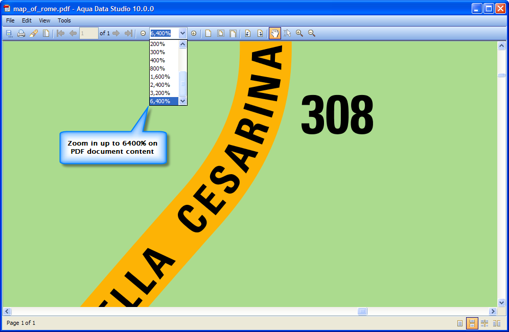Open the Edit menu
The width and height of the screenshot is (509, 332).
pyautogui.click(x=27, y=20)
